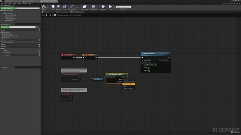Click Event Graph breadcrumb link
Image resolution: width=241 pixels, height=135 pixels.
click(76, 15)
